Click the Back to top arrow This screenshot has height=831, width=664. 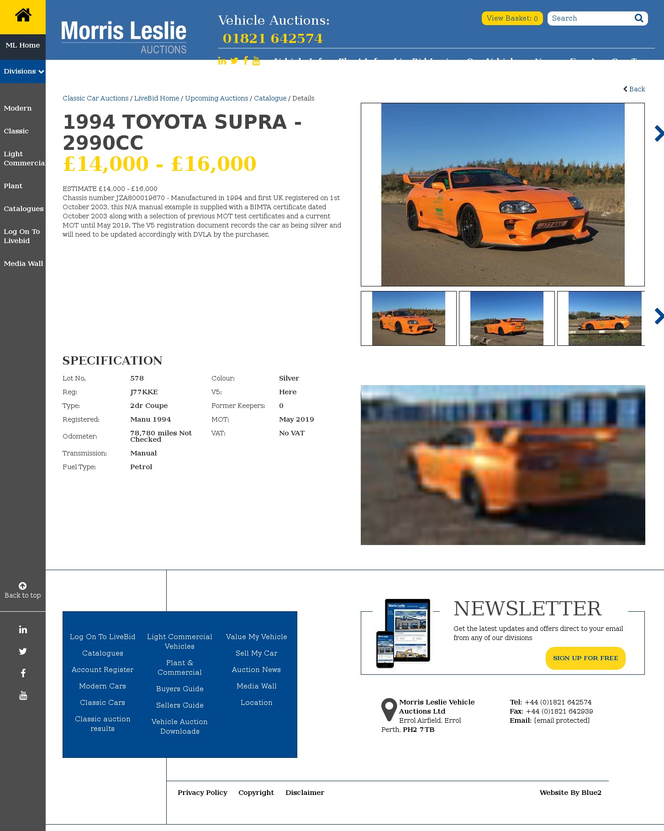[x=22, y=586]
